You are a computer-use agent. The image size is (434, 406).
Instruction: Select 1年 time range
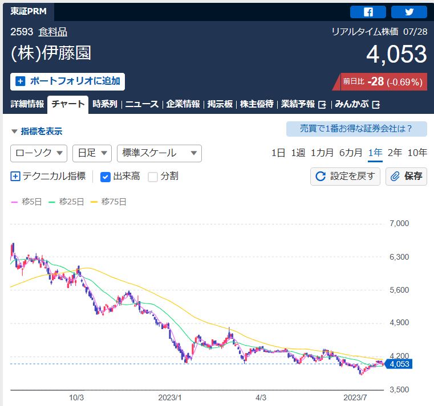pyautogui.click(x=375, y=153)
